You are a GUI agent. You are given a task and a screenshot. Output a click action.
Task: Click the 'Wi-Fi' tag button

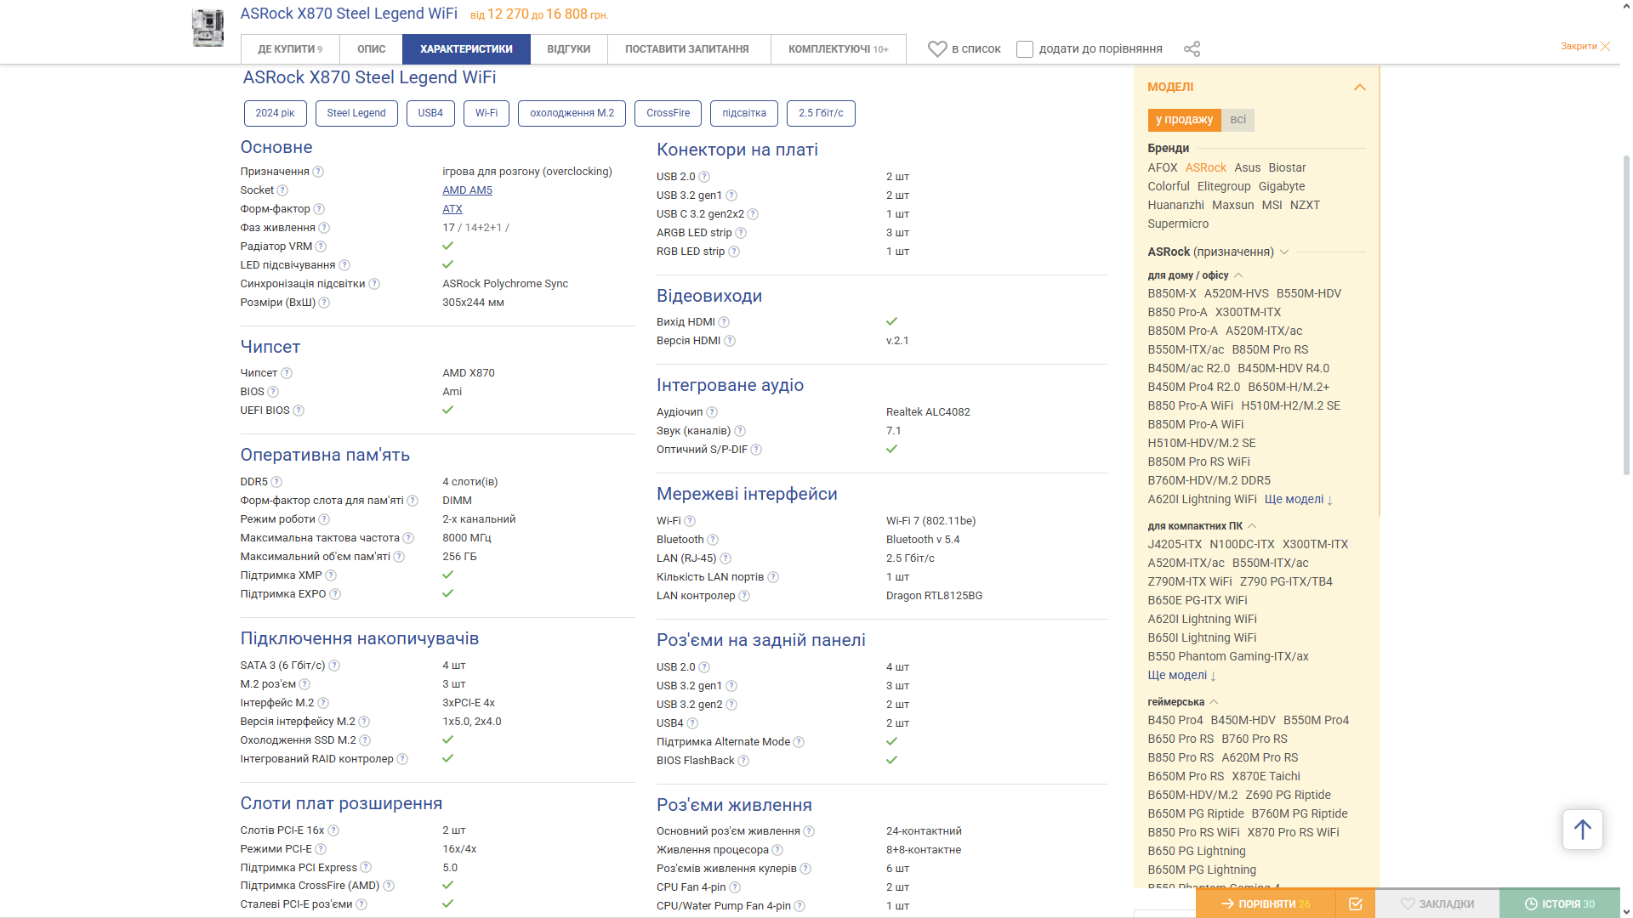pyautogui.click(x=486, y=113)
